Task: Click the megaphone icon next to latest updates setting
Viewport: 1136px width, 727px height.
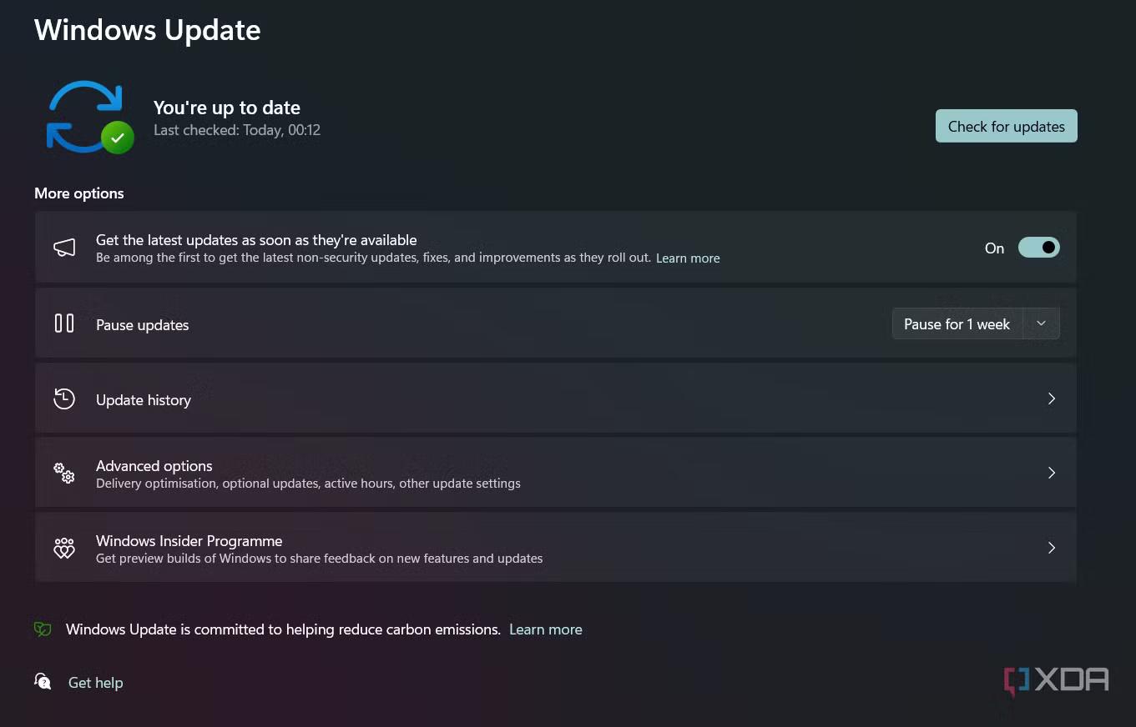Action: pos(64,247)
